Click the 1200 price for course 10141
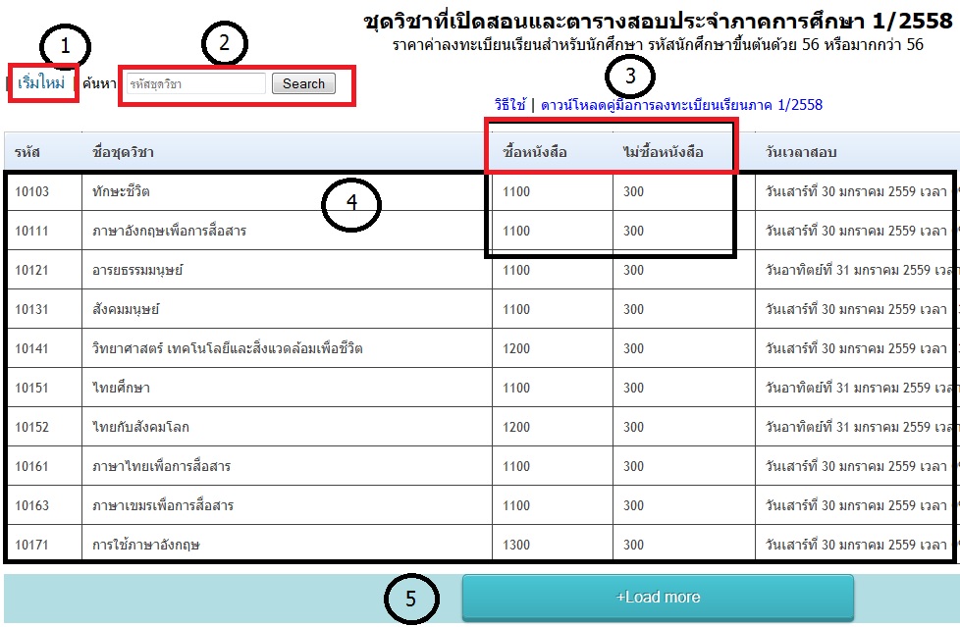 click(x=516, y=349)
